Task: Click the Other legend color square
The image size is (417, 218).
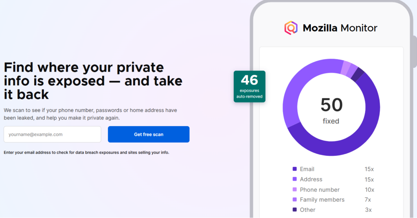Action: pyautogui.click(x=294, y=210)
